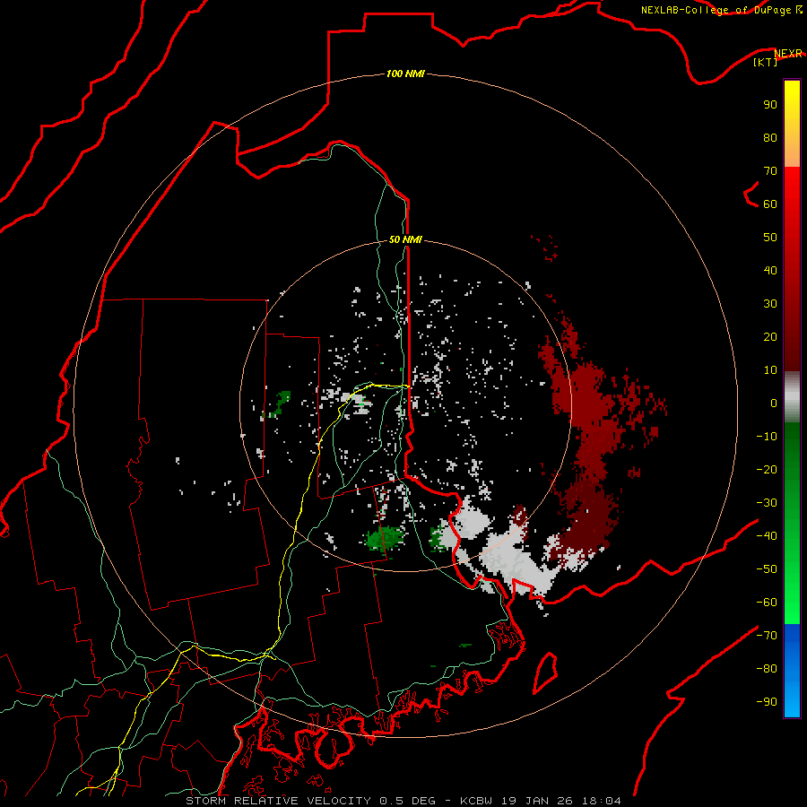Pick the bright red segment of color bar

[x=792, y=188]
